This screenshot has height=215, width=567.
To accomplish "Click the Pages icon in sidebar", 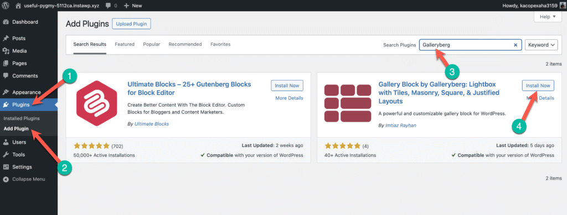I will (6, 63).
